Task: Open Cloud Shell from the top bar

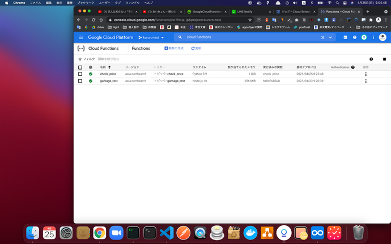Action: [346, 37]
